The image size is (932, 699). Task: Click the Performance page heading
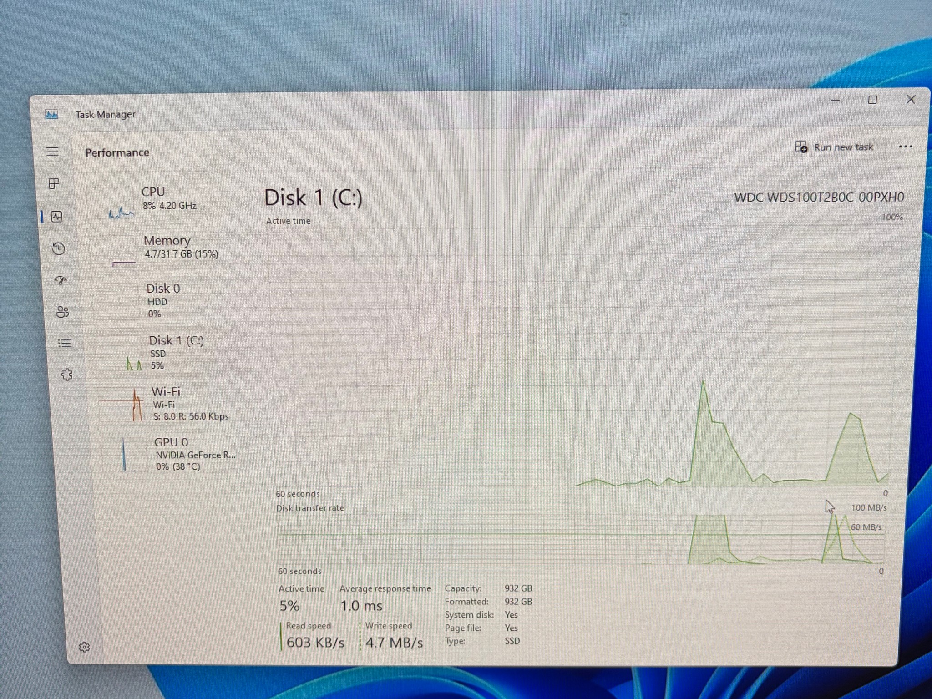tap(117, 152)
